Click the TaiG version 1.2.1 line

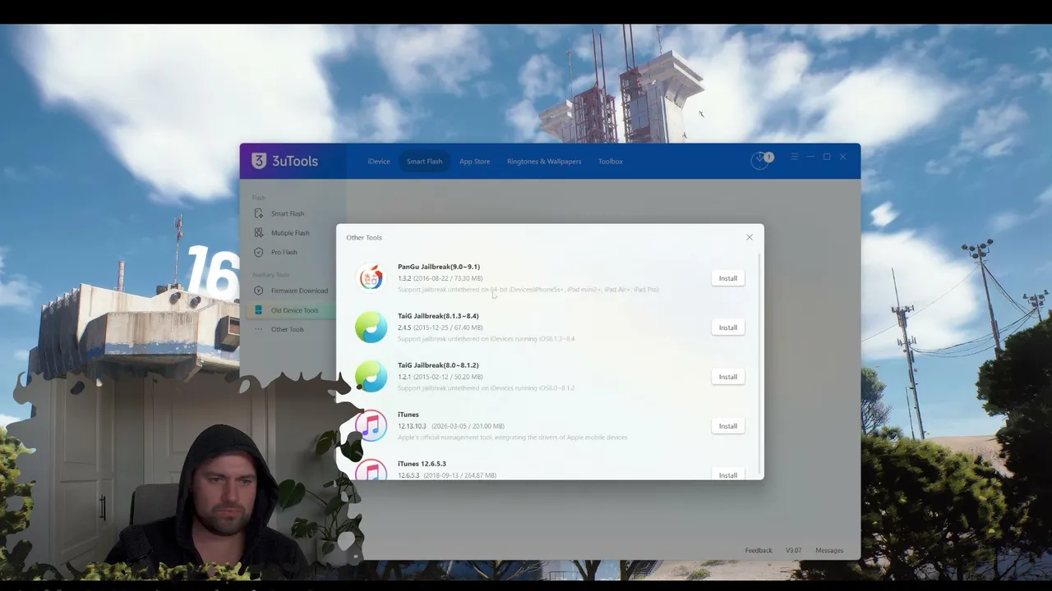440,377
